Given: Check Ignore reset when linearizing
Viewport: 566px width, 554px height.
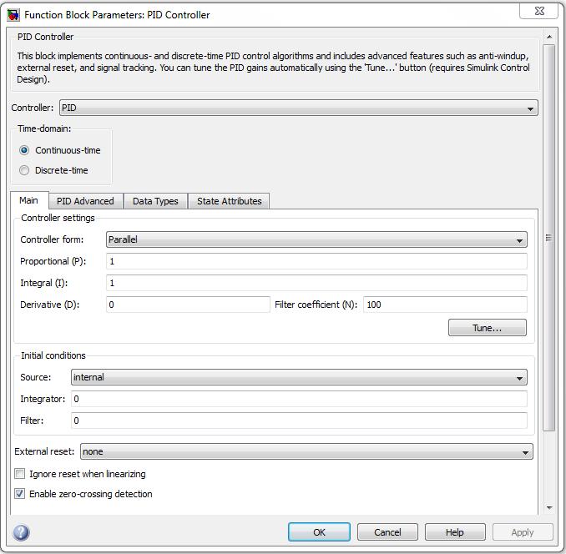Looking at the screenshot, I should tap(20, 474).
